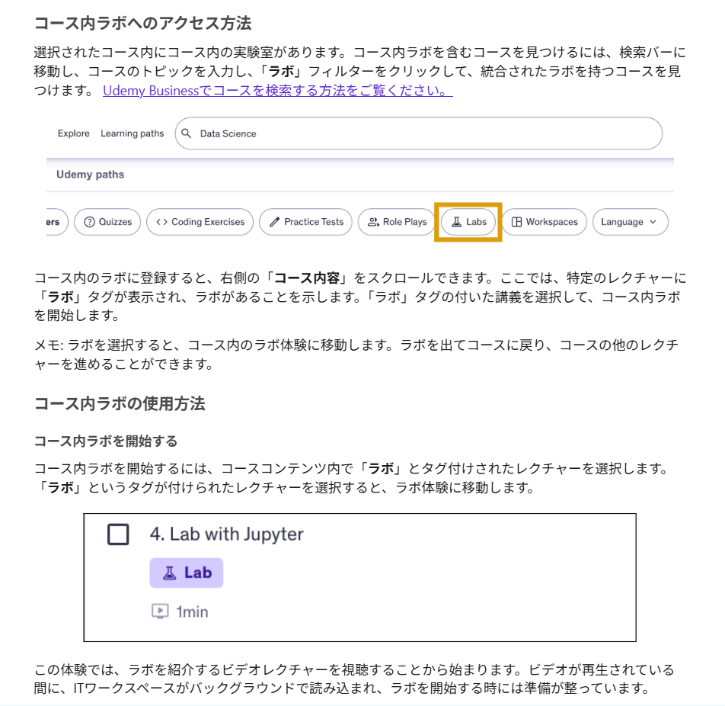Click the magnifier icon in the search bar
Viewport: 725px width, 706px height.
tap(187, 133)
